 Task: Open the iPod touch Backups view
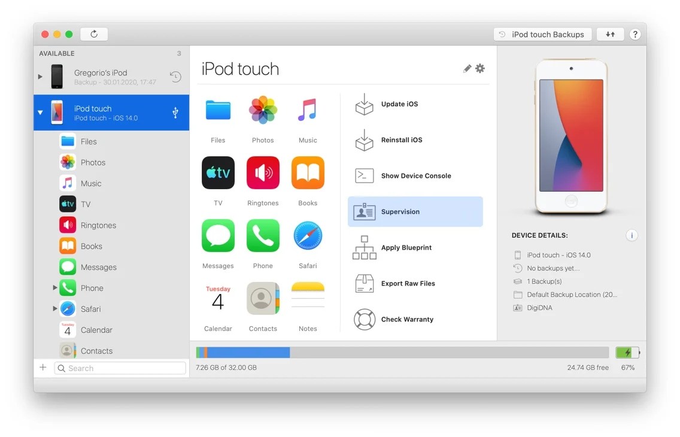542,34
